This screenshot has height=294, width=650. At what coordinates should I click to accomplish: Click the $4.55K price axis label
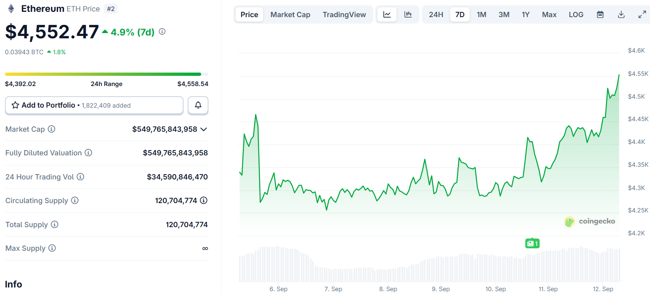pos(638,74)
